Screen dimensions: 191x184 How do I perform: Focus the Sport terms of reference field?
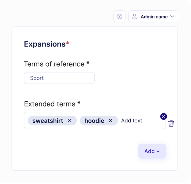tap(59, 78)
